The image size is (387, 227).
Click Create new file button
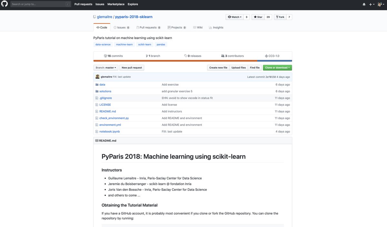[x=218, y=68]
